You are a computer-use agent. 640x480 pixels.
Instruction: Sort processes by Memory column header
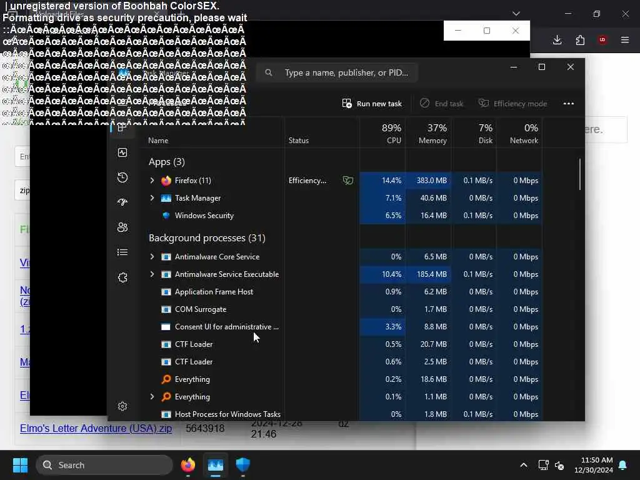(x=428, y=134)
